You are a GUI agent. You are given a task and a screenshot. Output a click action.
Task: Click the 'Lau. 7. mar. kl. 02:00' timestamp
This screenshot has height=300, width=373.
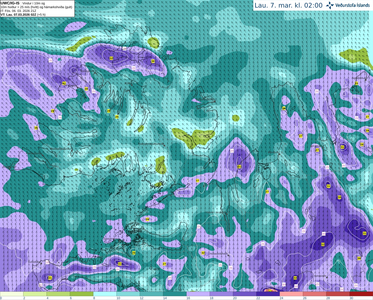point(288,5)
